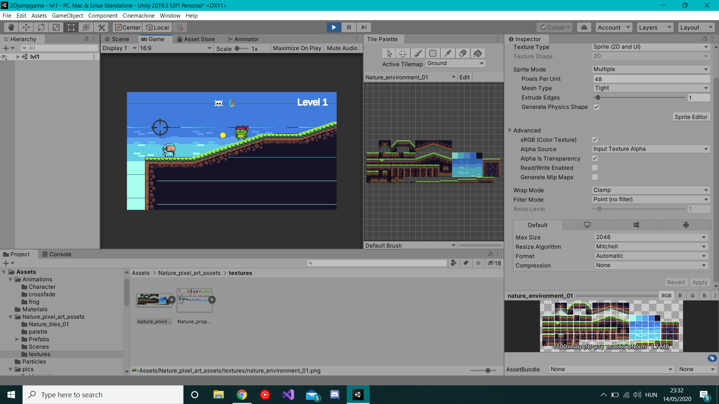
Task: Expand the Prefabs folder
Action: pos(17,339)
